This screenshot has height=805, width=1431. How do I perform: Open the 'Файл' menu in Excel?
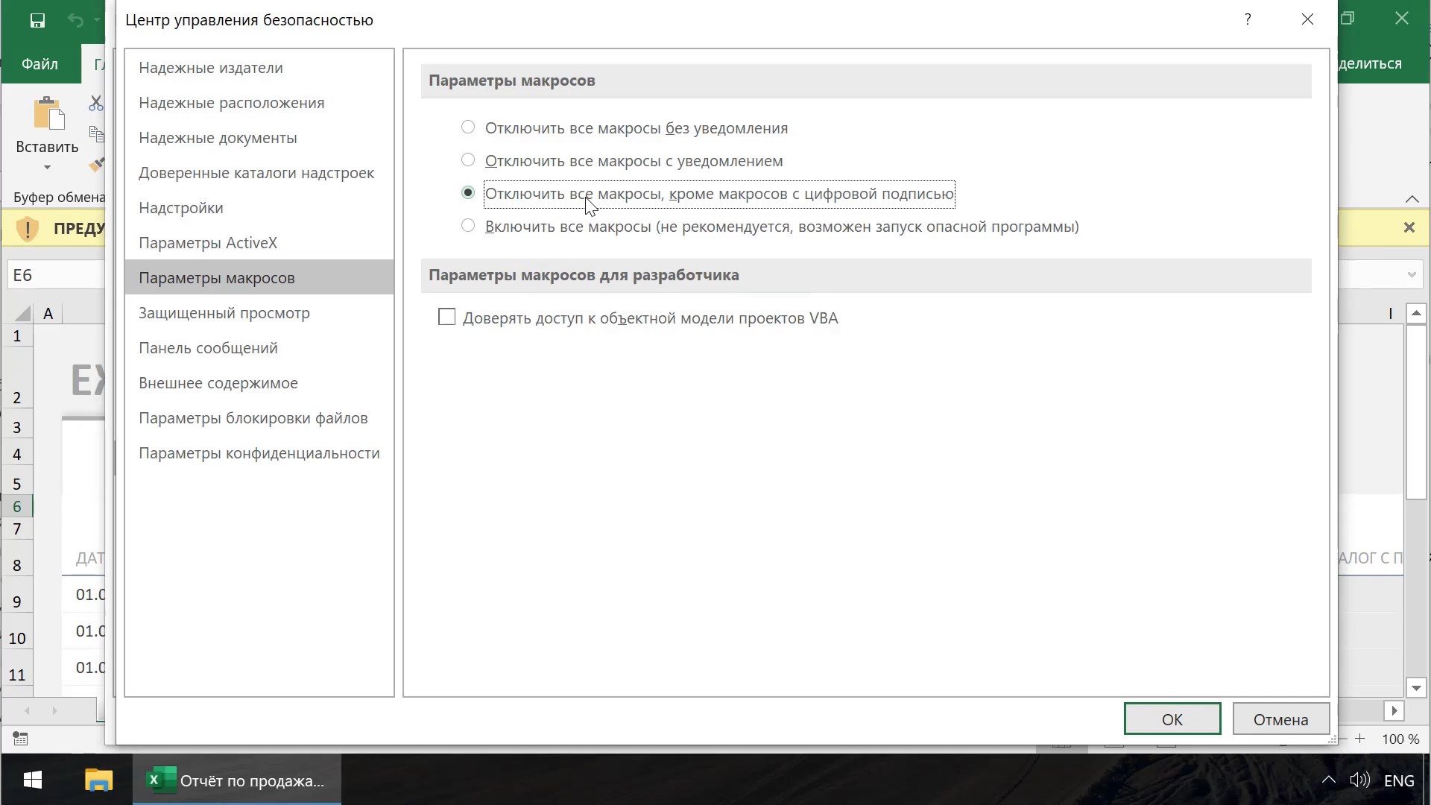click(x=40, y=64)
